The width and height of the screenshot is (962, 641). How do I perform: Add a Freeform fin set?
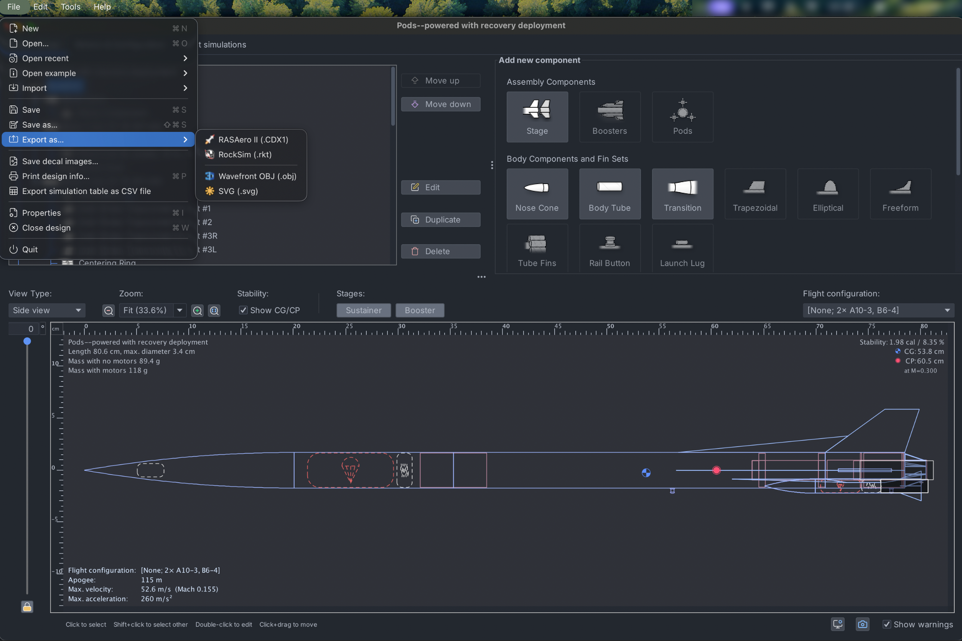(x=900, y=194)
